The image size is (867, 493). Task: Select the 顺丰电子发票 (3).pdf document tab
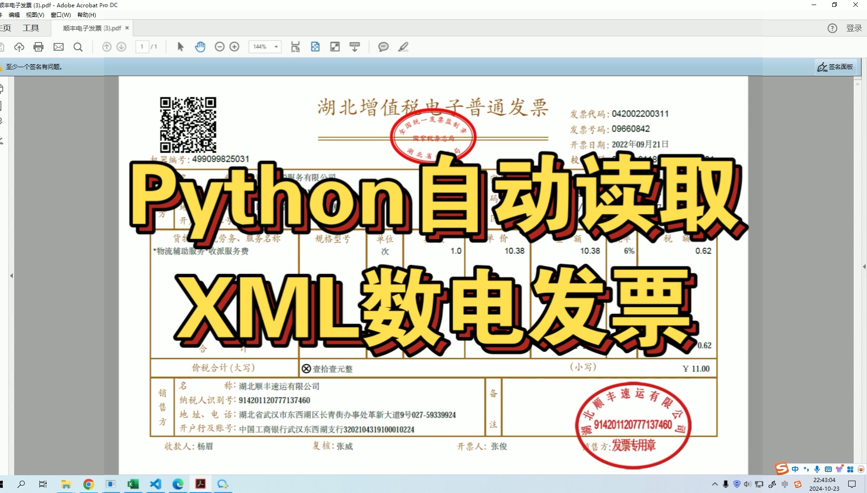tap(92, 28)
